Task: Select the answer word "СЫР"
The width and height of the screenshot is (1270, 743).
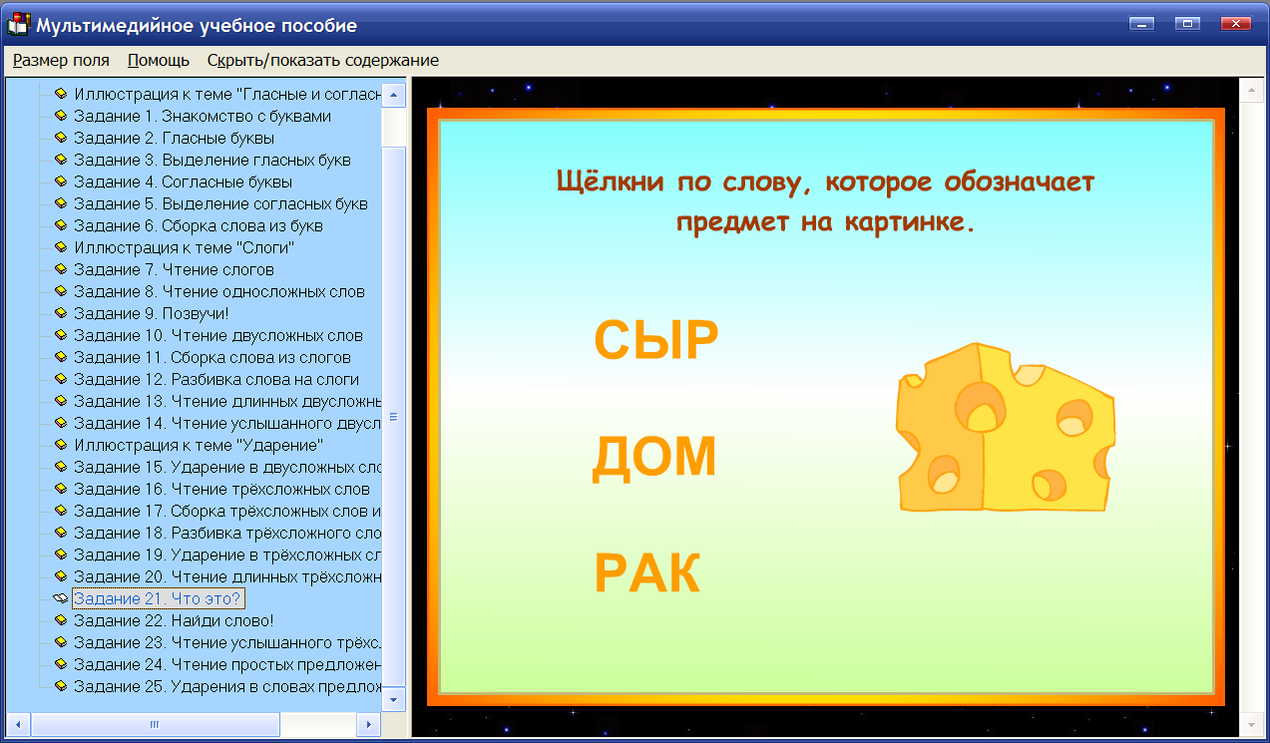Action: point(657,339)
